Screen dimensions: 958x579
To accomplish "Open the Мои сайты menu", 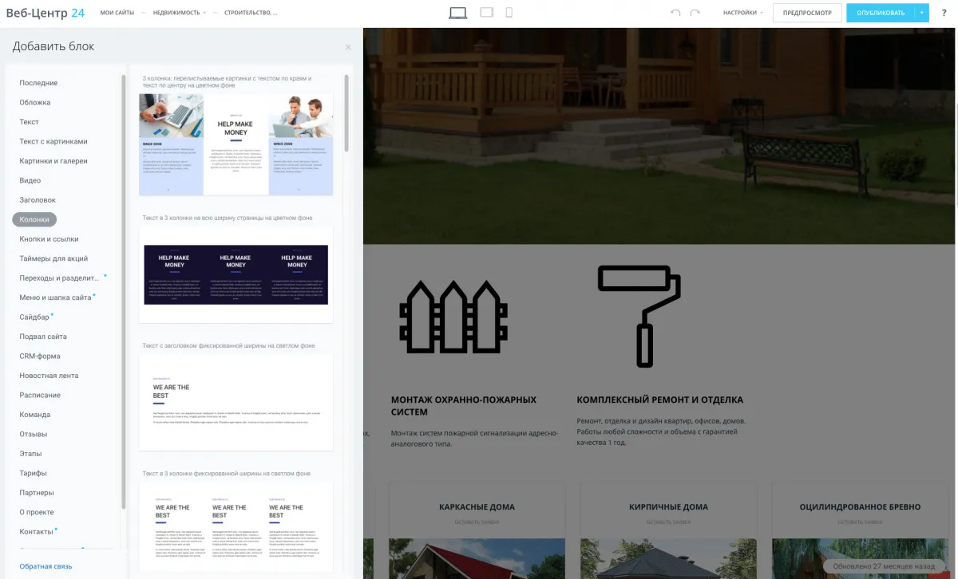I will point(117,13).
